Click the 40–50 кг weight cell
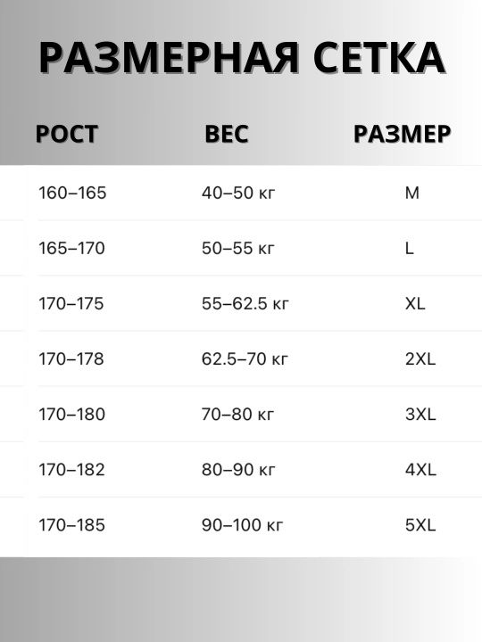 click(x=238, y=193)
